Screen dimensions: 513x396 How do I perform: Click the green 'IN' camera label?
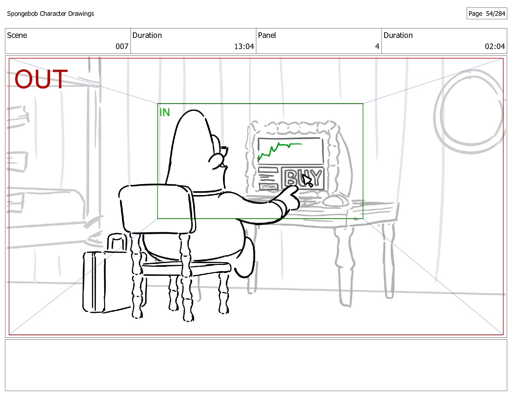[x=164, y=112]
